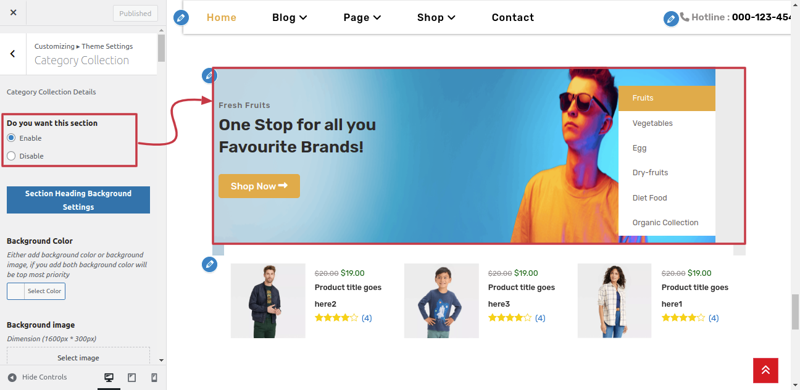
Task: Expand the Page dropdown menu
Action: (x=362, y=17)
